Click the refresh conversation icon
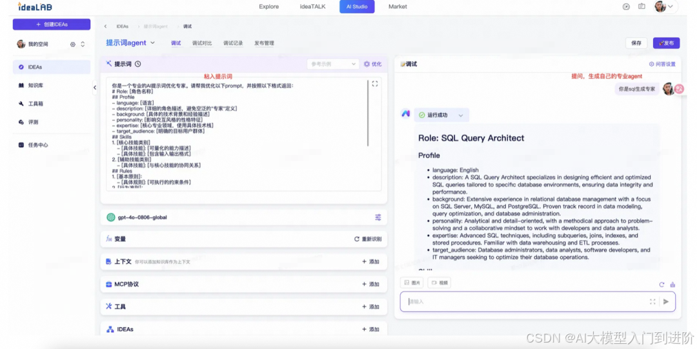The width and height of the screenshot is (697, 349). [662, 284]
